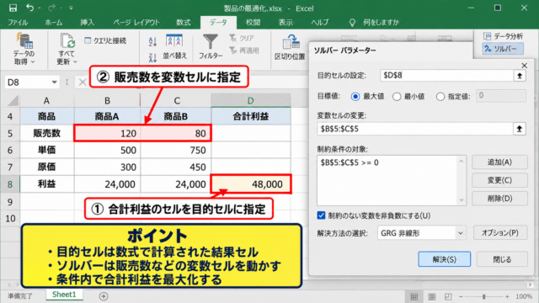Adjust the zoom slider in status bar
This screenshot has width=539, height=303.
point(483,296)
